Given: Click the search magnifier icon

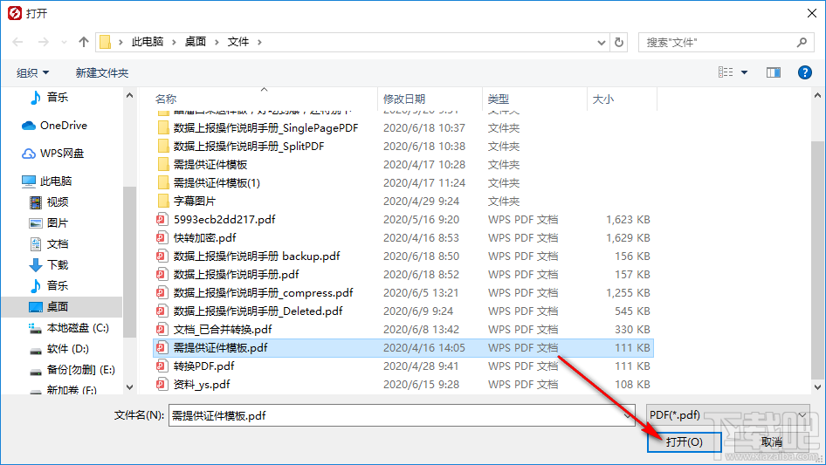Looking at the screenshot, I should click(802, 42).
